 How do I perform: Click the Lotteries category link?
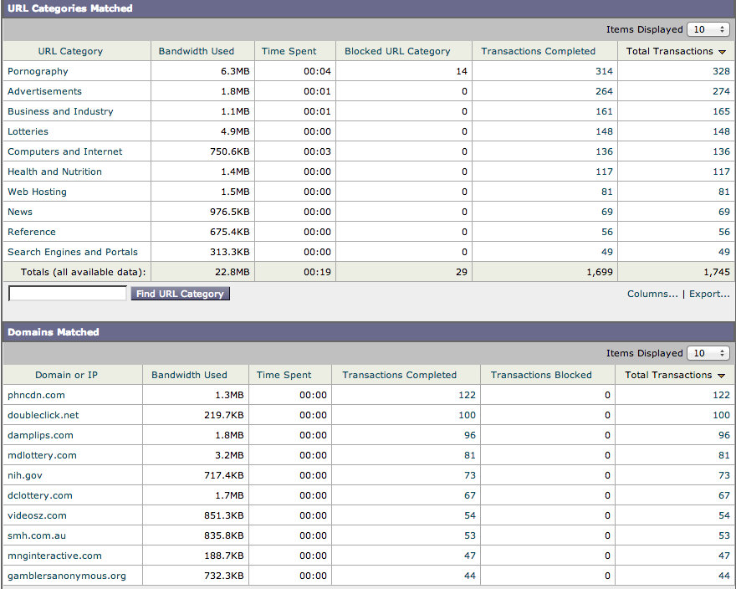click(x=28, y=131)
